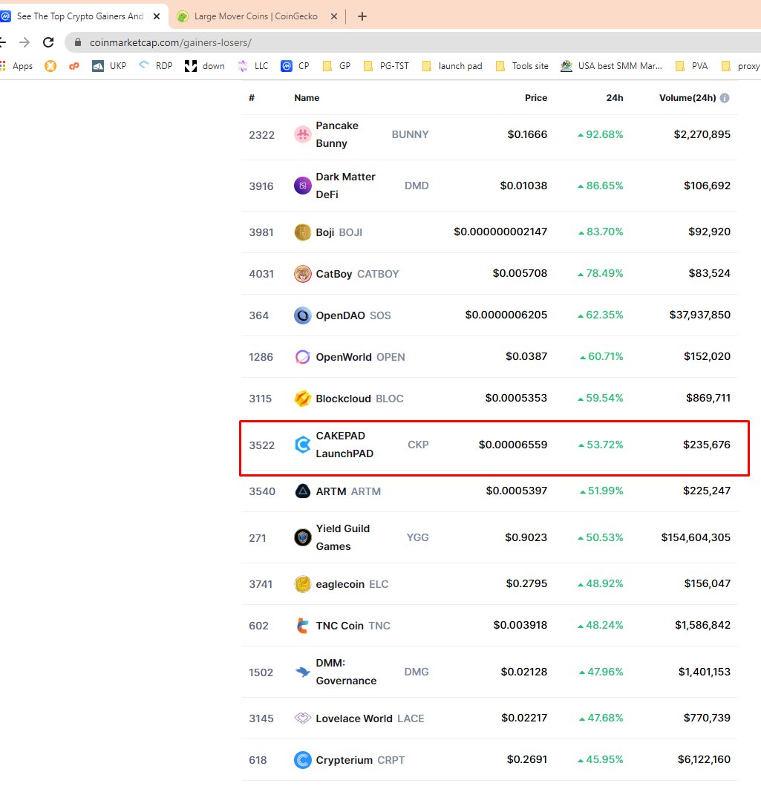Screen dimensions: 761x789
Task: Reload the page with the refresh icon
Action: (x=48, y=42)
